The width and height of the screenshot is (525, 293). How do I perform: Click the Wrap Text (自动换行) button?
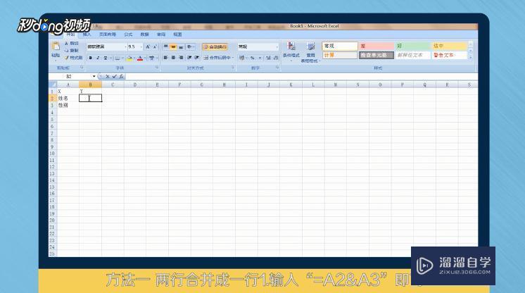[215, 46]
